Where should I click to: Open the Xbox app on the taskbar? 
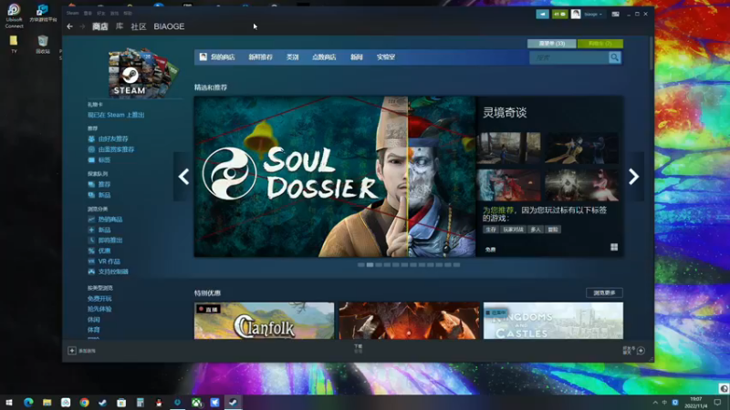[x=196, y=402]
